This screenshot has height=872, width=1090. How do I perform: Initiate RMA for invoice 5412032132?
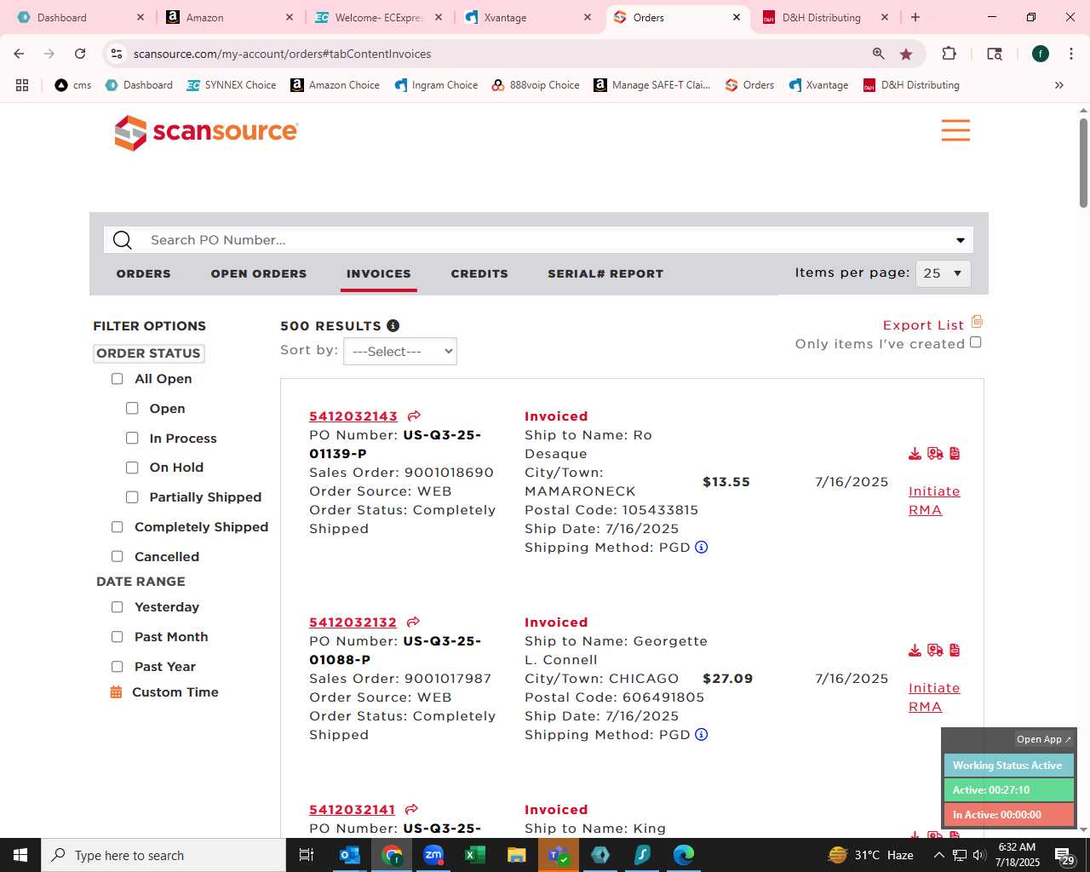(934, 697)
